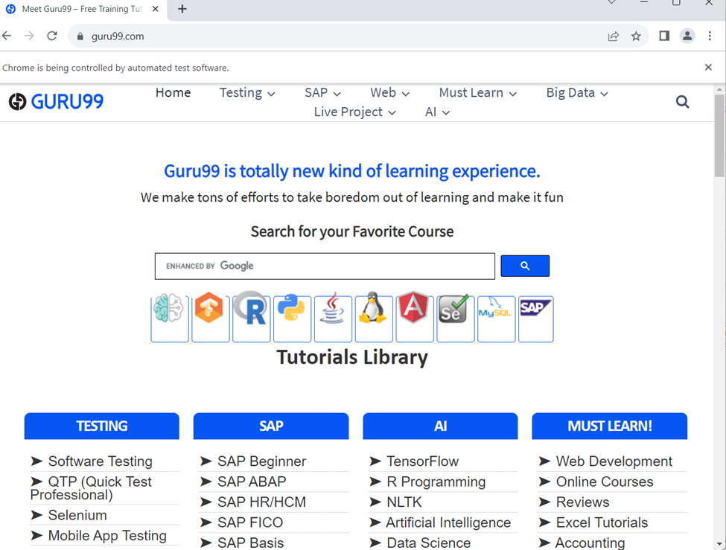Screen dimensions: 726x550
Task: Select the MySQL tutorial icon
Action: click(x=496, y=318)
